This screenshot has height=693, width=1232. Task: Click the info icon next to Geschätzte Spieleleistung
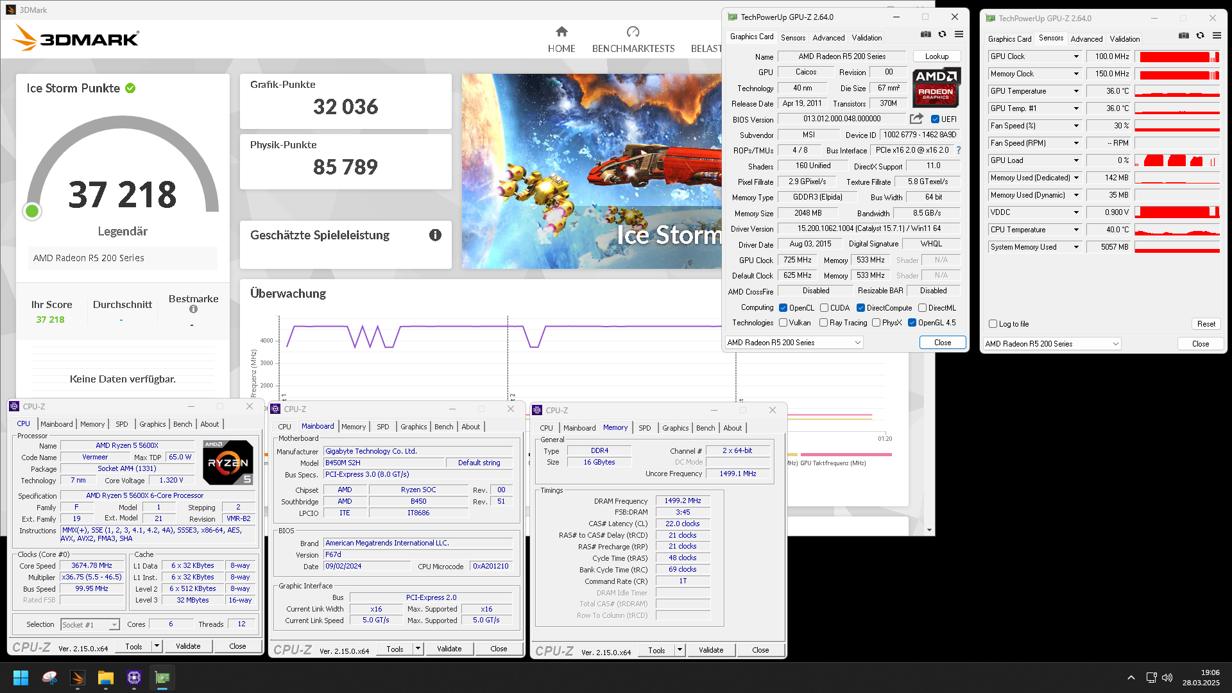435,235
